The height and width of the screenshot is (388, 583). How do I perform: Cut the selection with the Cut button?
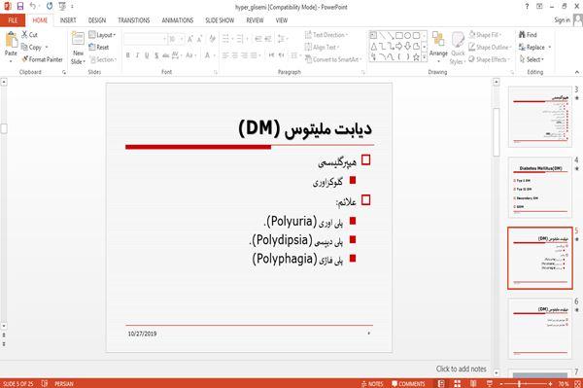[29, 35]
